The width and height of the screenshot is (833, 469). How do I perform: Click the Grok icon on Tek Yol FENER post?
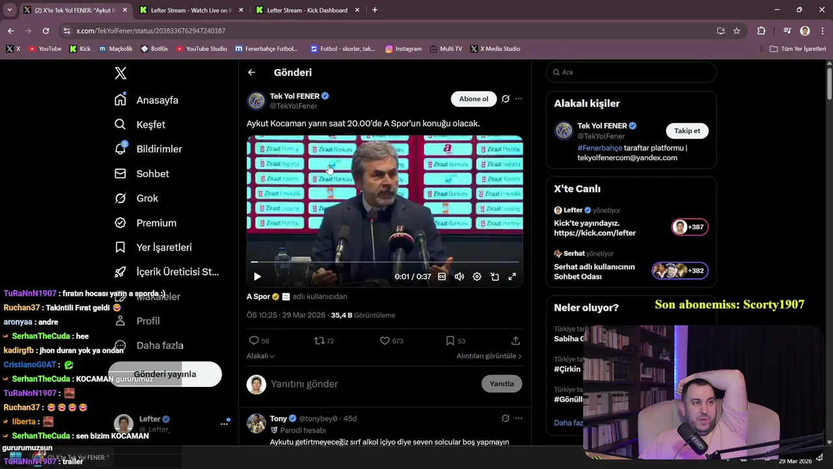click(x=506, y=99)
